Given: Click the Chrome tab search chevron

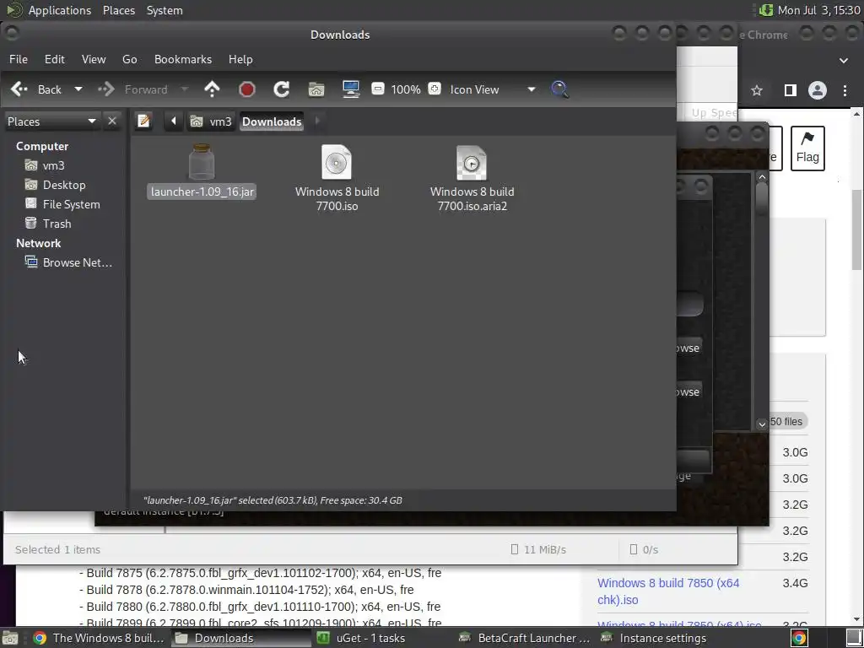Looking at the screenshot, I should [x=844, y=61].
